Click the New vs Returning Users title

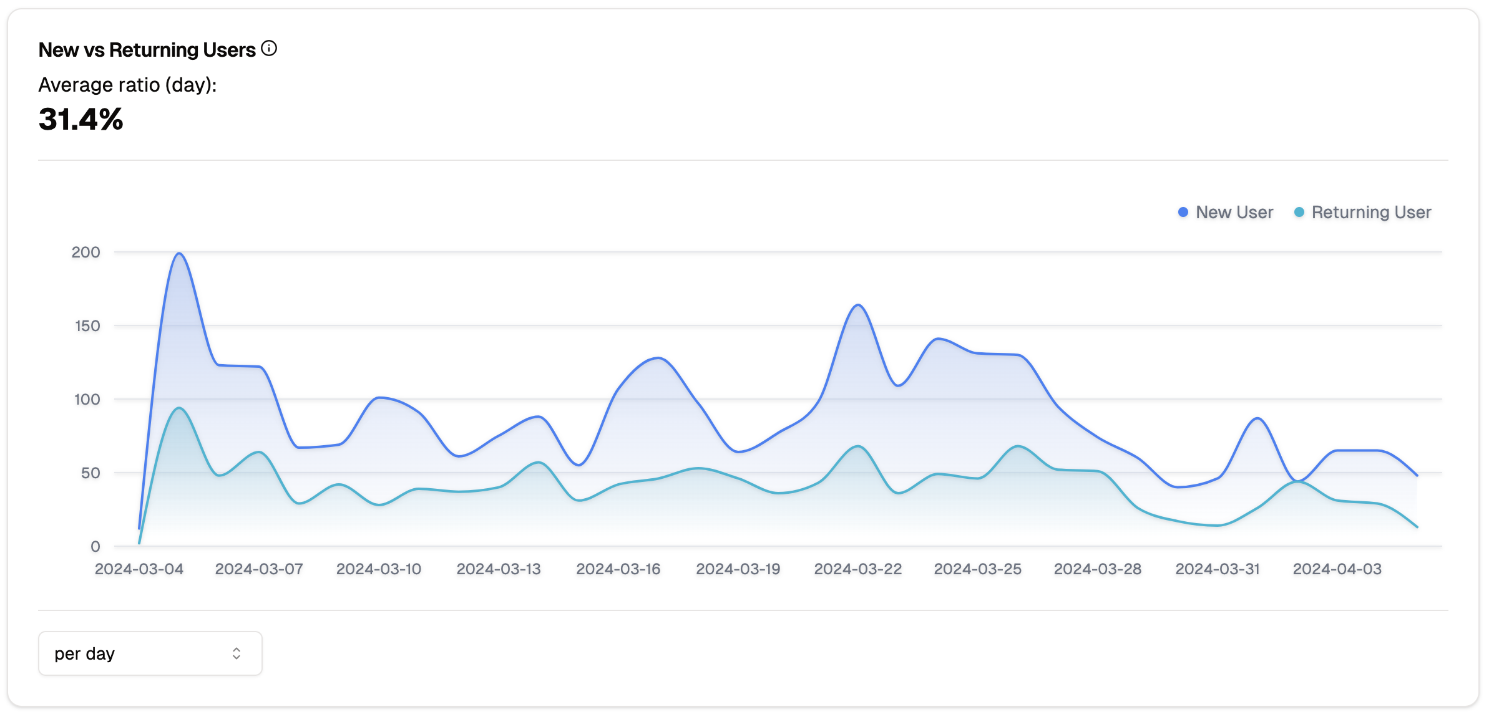pos(147,50)
